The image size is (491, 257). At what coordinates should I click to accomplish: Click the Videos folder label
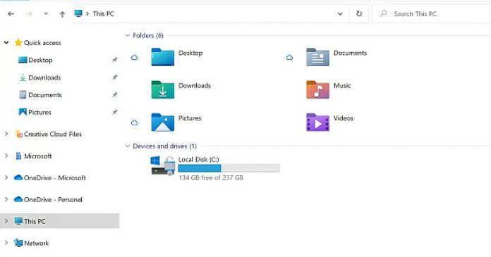343,118
